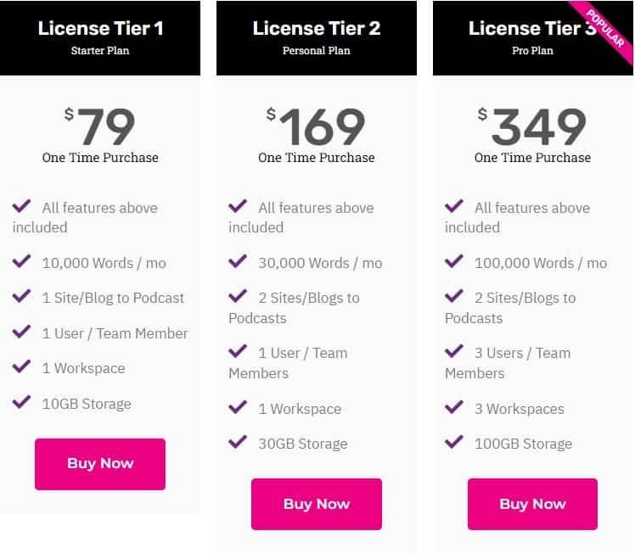
Task: Click the $169 price text
Action: pyautogui.click(x=317, y=127)
